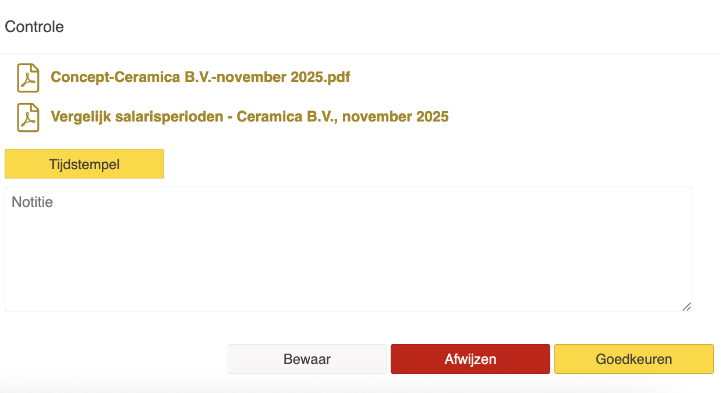Insert a timestamp with Tijdstempel

point(84,164)
